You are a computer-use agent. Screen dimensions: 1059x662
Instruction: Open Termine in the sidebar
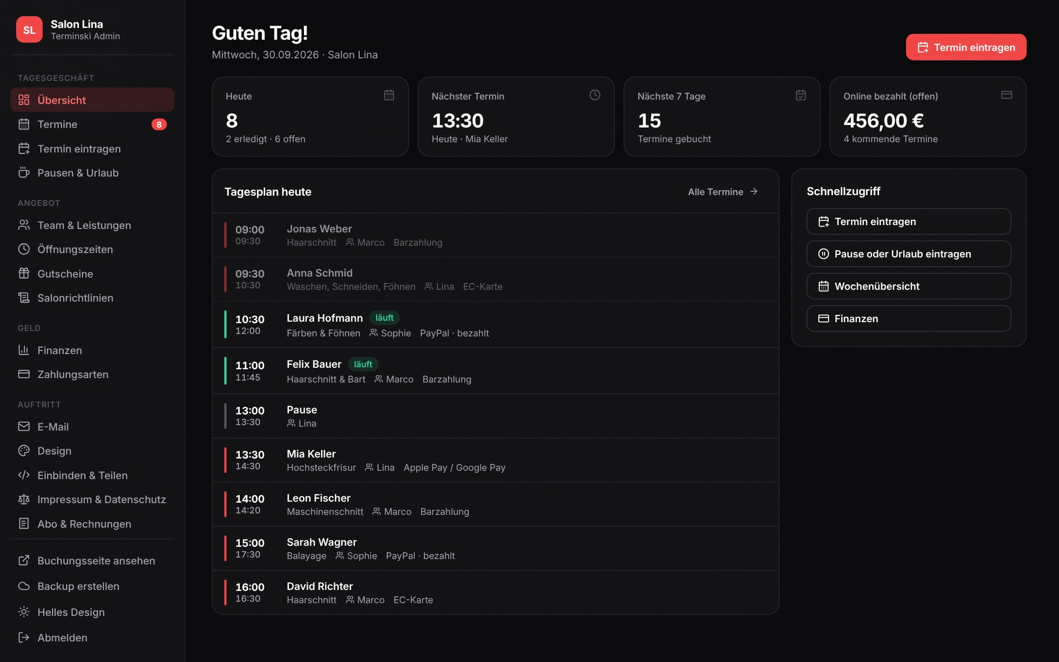pyautogui.click(x=92, y=124)
